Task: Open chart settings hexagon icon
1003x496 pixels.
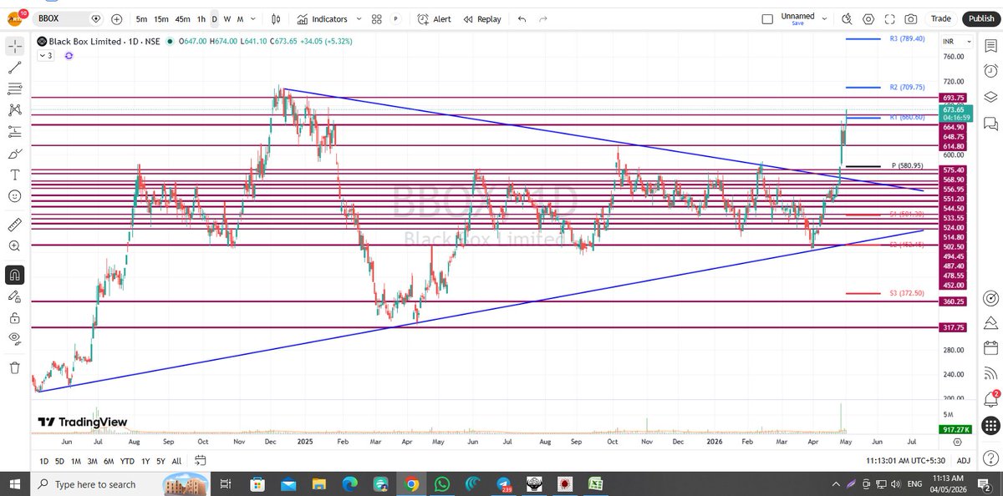Action: point(869,18)
